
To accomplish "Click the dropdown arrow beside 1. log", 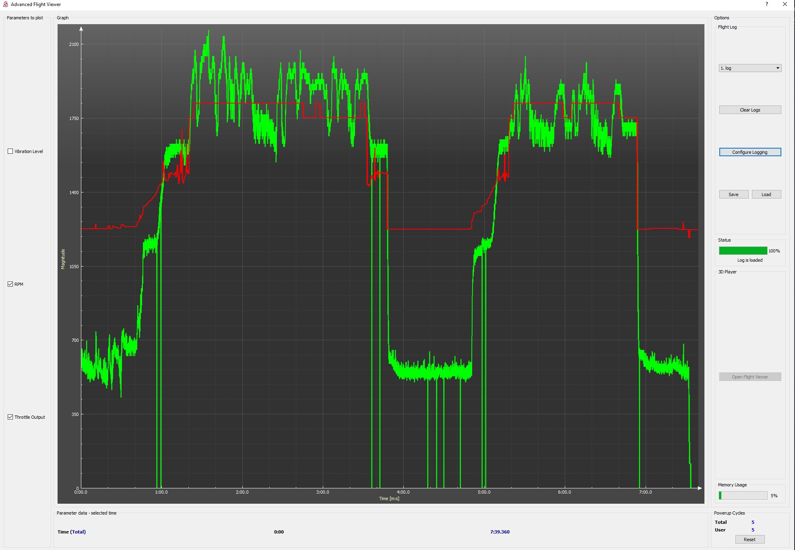I will 777,68.
